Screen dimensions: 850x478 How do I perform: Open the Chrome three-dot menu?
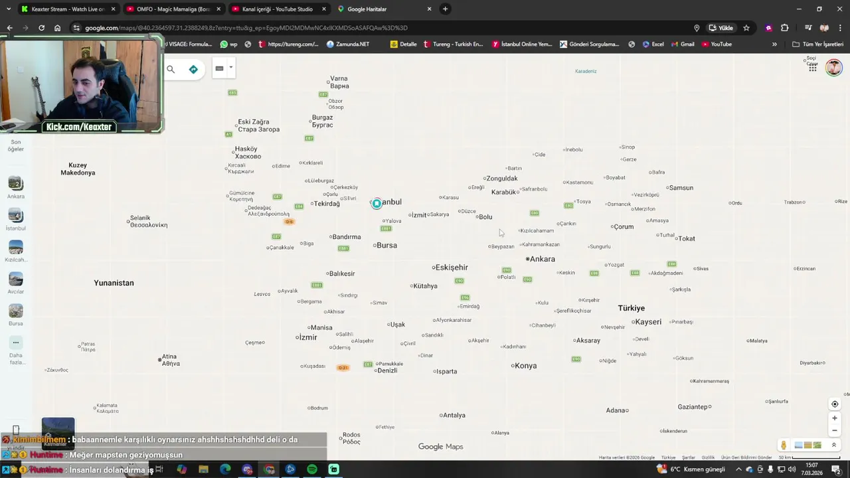(840, 28)
